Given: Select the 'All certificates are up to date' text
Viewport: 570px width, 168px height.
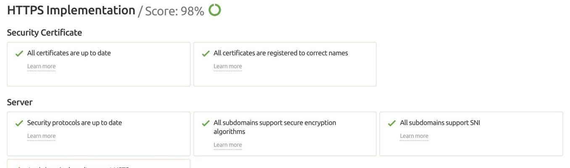Looking at the screenshot, I should (x=69, y=53).
